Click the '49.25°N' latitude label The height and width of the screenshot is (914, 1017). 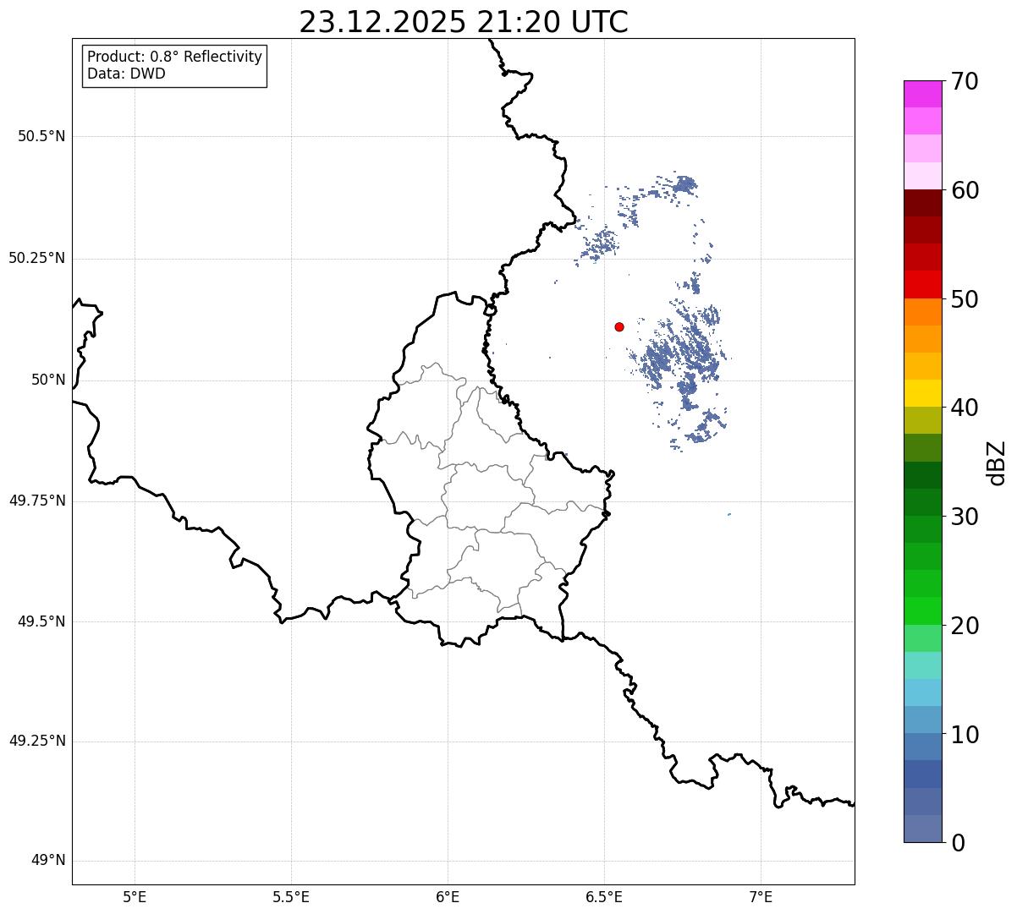click(37, 741)
